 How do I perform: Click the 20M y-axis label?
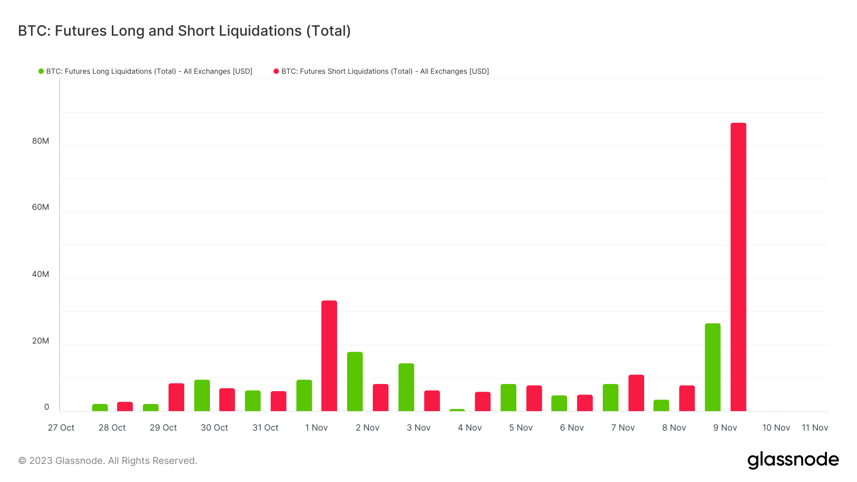(x=40, y=341)
